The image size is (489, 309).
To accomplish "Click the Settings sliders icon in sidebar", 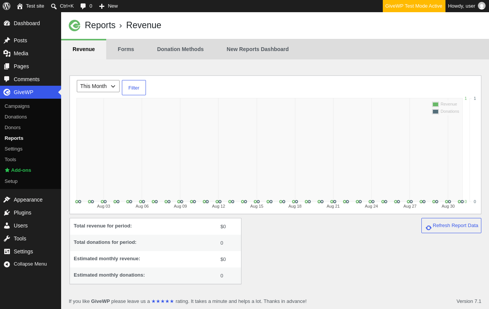I will pos(7,251).
